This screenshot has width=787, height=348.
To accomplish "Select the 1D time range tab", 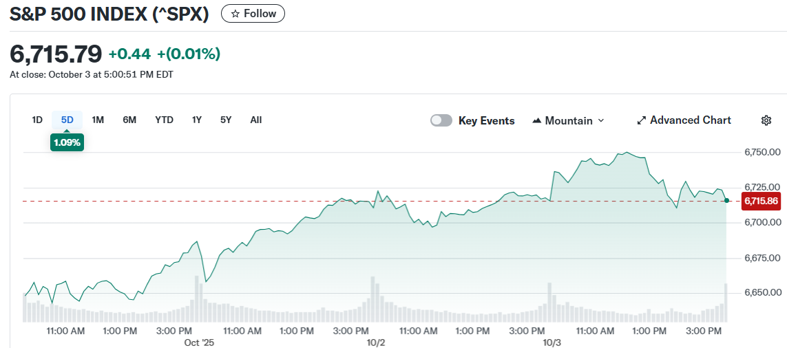I will click(x=37, y=120).
